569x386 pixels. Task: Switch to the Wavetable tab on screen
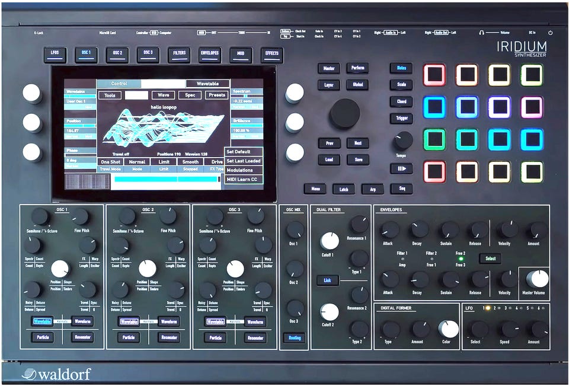pos(207,84)
